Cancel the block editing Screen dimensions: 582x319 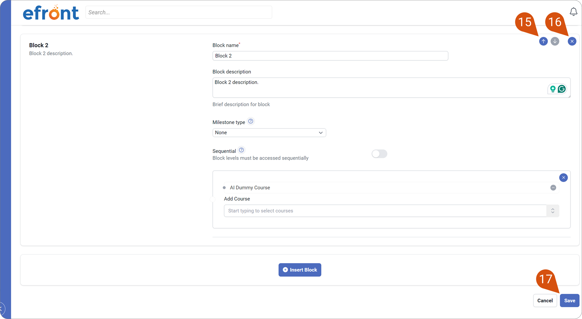(x=545, y=301)
